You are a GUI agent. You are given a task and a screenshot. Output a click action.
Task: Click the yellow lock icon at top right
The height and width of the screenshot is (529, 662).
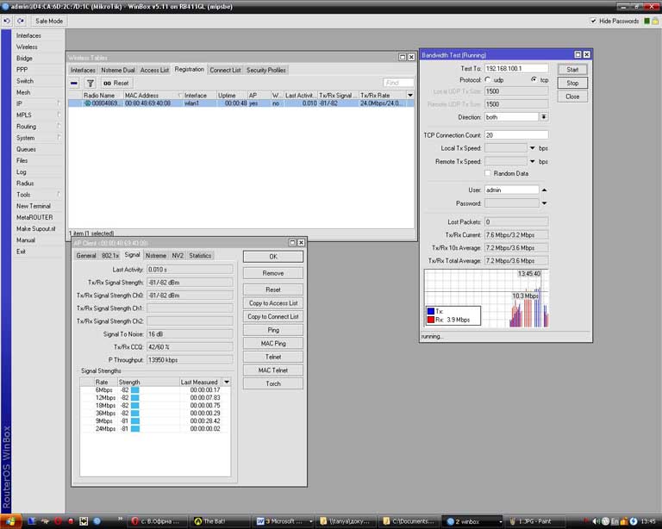click(655, 21)
